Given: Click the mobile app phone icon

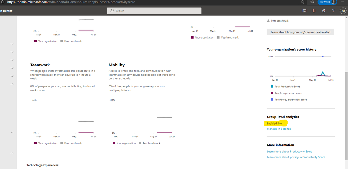Looking at the screenshot, I should (314, 11).
